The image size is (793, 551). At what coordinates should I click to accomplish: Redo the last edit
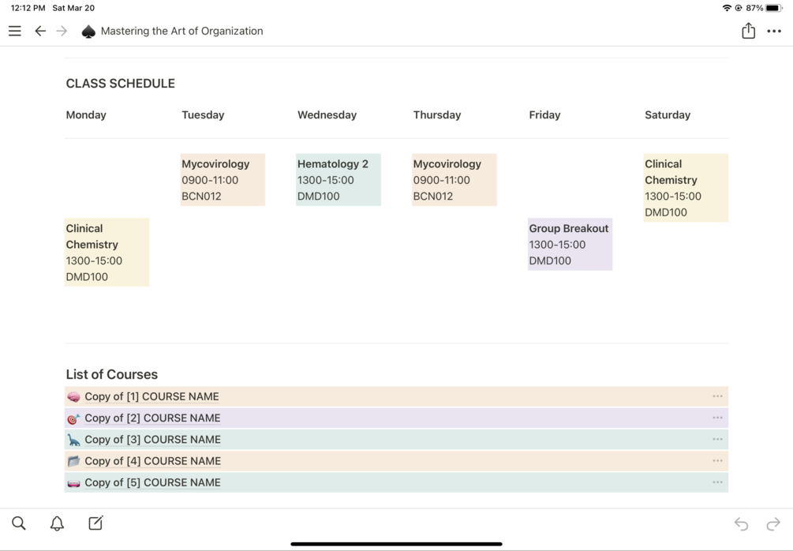[x=773, y=523]
